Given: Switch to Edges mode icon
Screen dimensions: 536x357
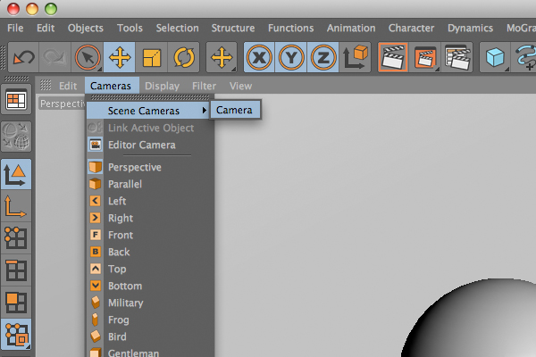Looking at the screenshot, I should pyautogui.click(x=16, y=270).
